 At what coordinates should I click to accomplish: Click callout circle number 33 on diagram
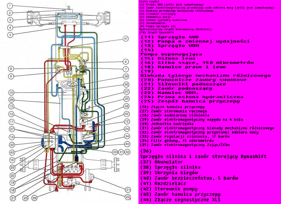pos(12,145)
